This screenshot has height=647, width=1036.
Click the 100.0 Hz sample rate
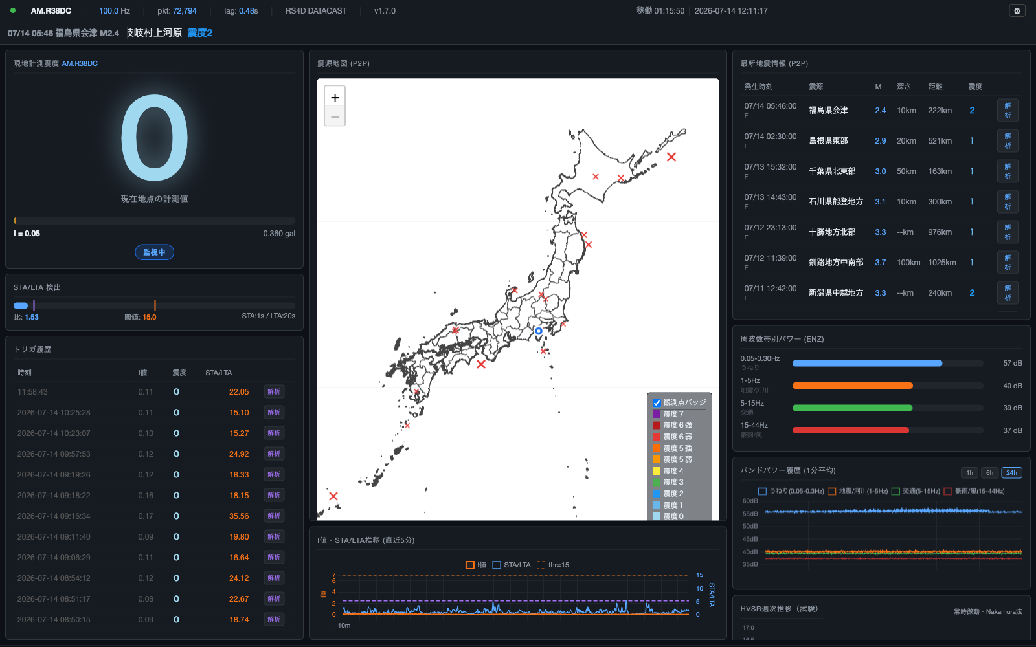click(x=115, y=11)
